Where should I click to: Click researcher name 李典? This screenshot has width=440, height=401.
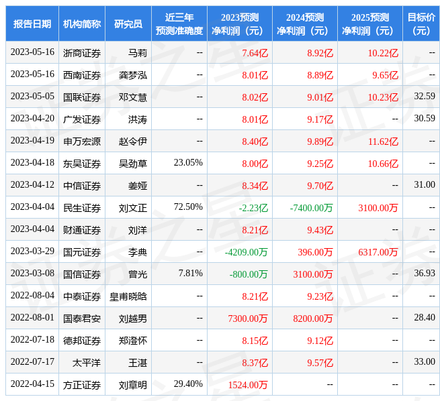pos(138,252)
